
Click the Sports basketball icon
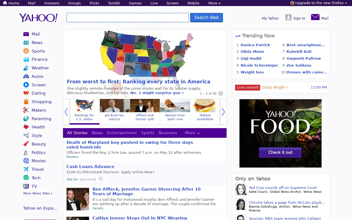[26, 51]
